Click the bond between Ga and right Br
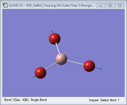The image size is (127, 105). 75,63
